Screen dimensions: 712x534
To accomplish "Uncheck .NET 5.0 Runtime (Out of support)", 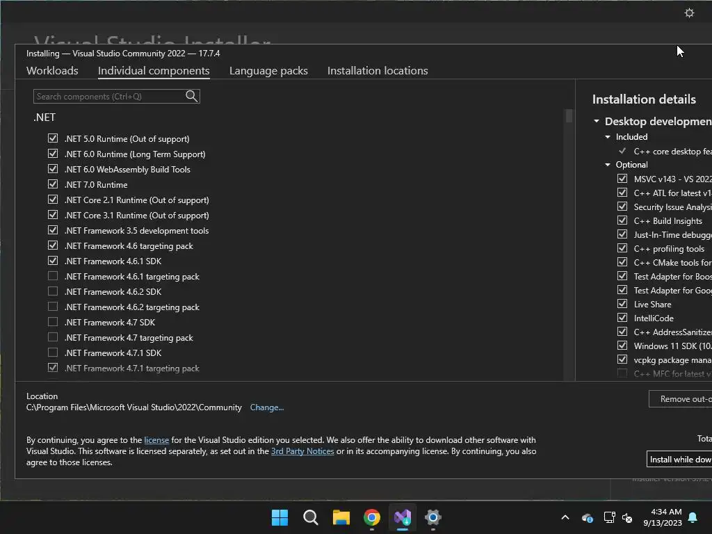I will coord(53,138).
